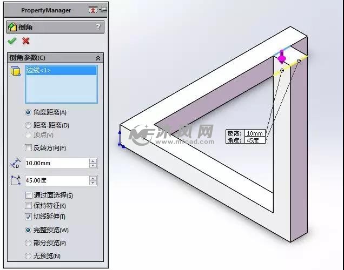Decrease angle value with down arrow
This screenshot has width=344, height=270.
point(93,183)
